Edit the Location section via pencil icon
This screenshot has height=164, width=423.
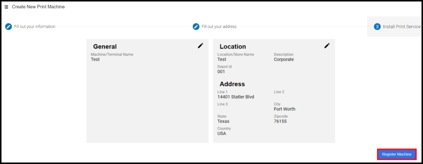[x=327, y=46]
